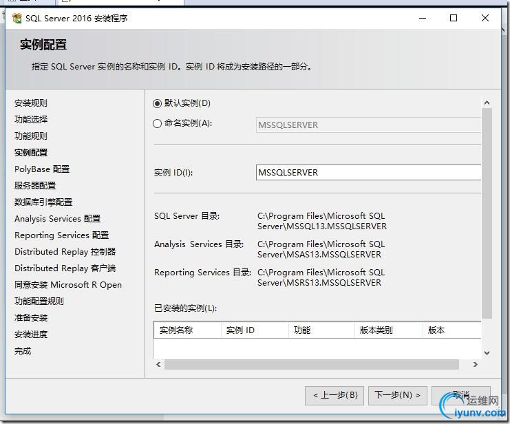The width and height of the screenshot is (510, 424).
Task: Select 数据库引擎配置 step in sidebar
Action: [43, 202]
